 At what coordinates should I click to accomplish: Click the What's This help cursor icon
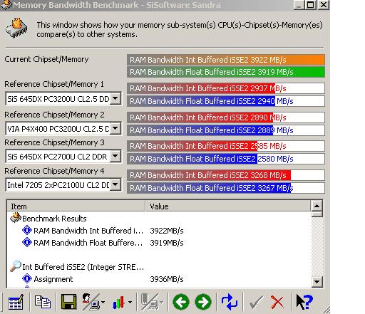[x=304, y=302]
